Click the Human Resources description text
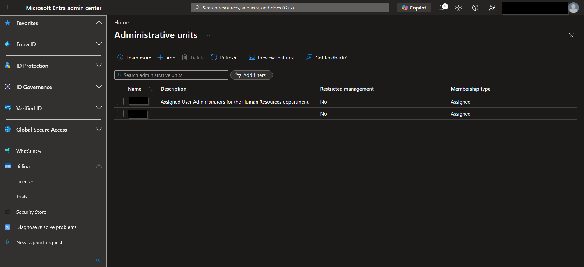Image resolution: width=584 pixels, height=267 pixels. 235,102
